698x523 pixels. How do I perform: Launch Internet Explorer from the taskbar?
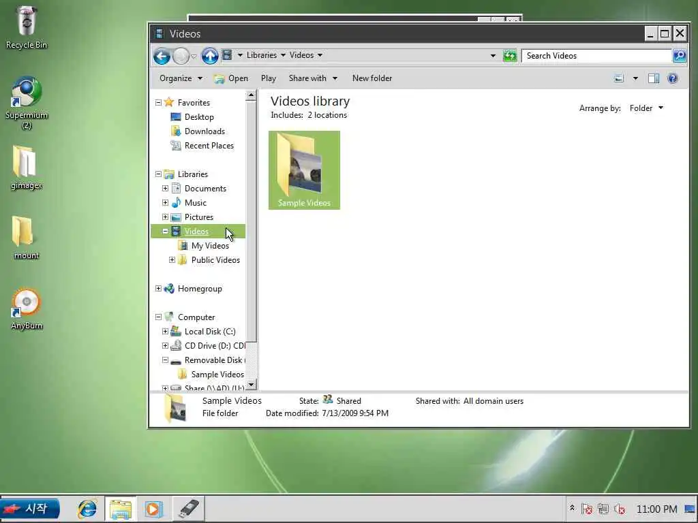pos(87,509)
